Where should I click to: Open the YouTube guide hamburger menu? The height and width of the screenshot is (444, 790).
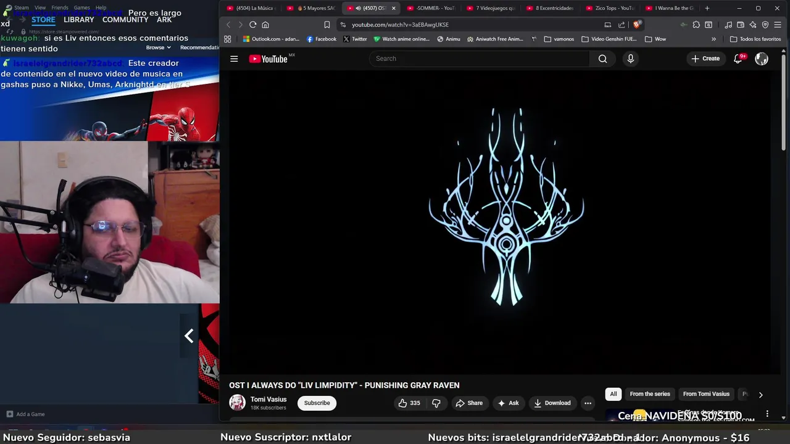pyautogui.click(x=234, y=59)
